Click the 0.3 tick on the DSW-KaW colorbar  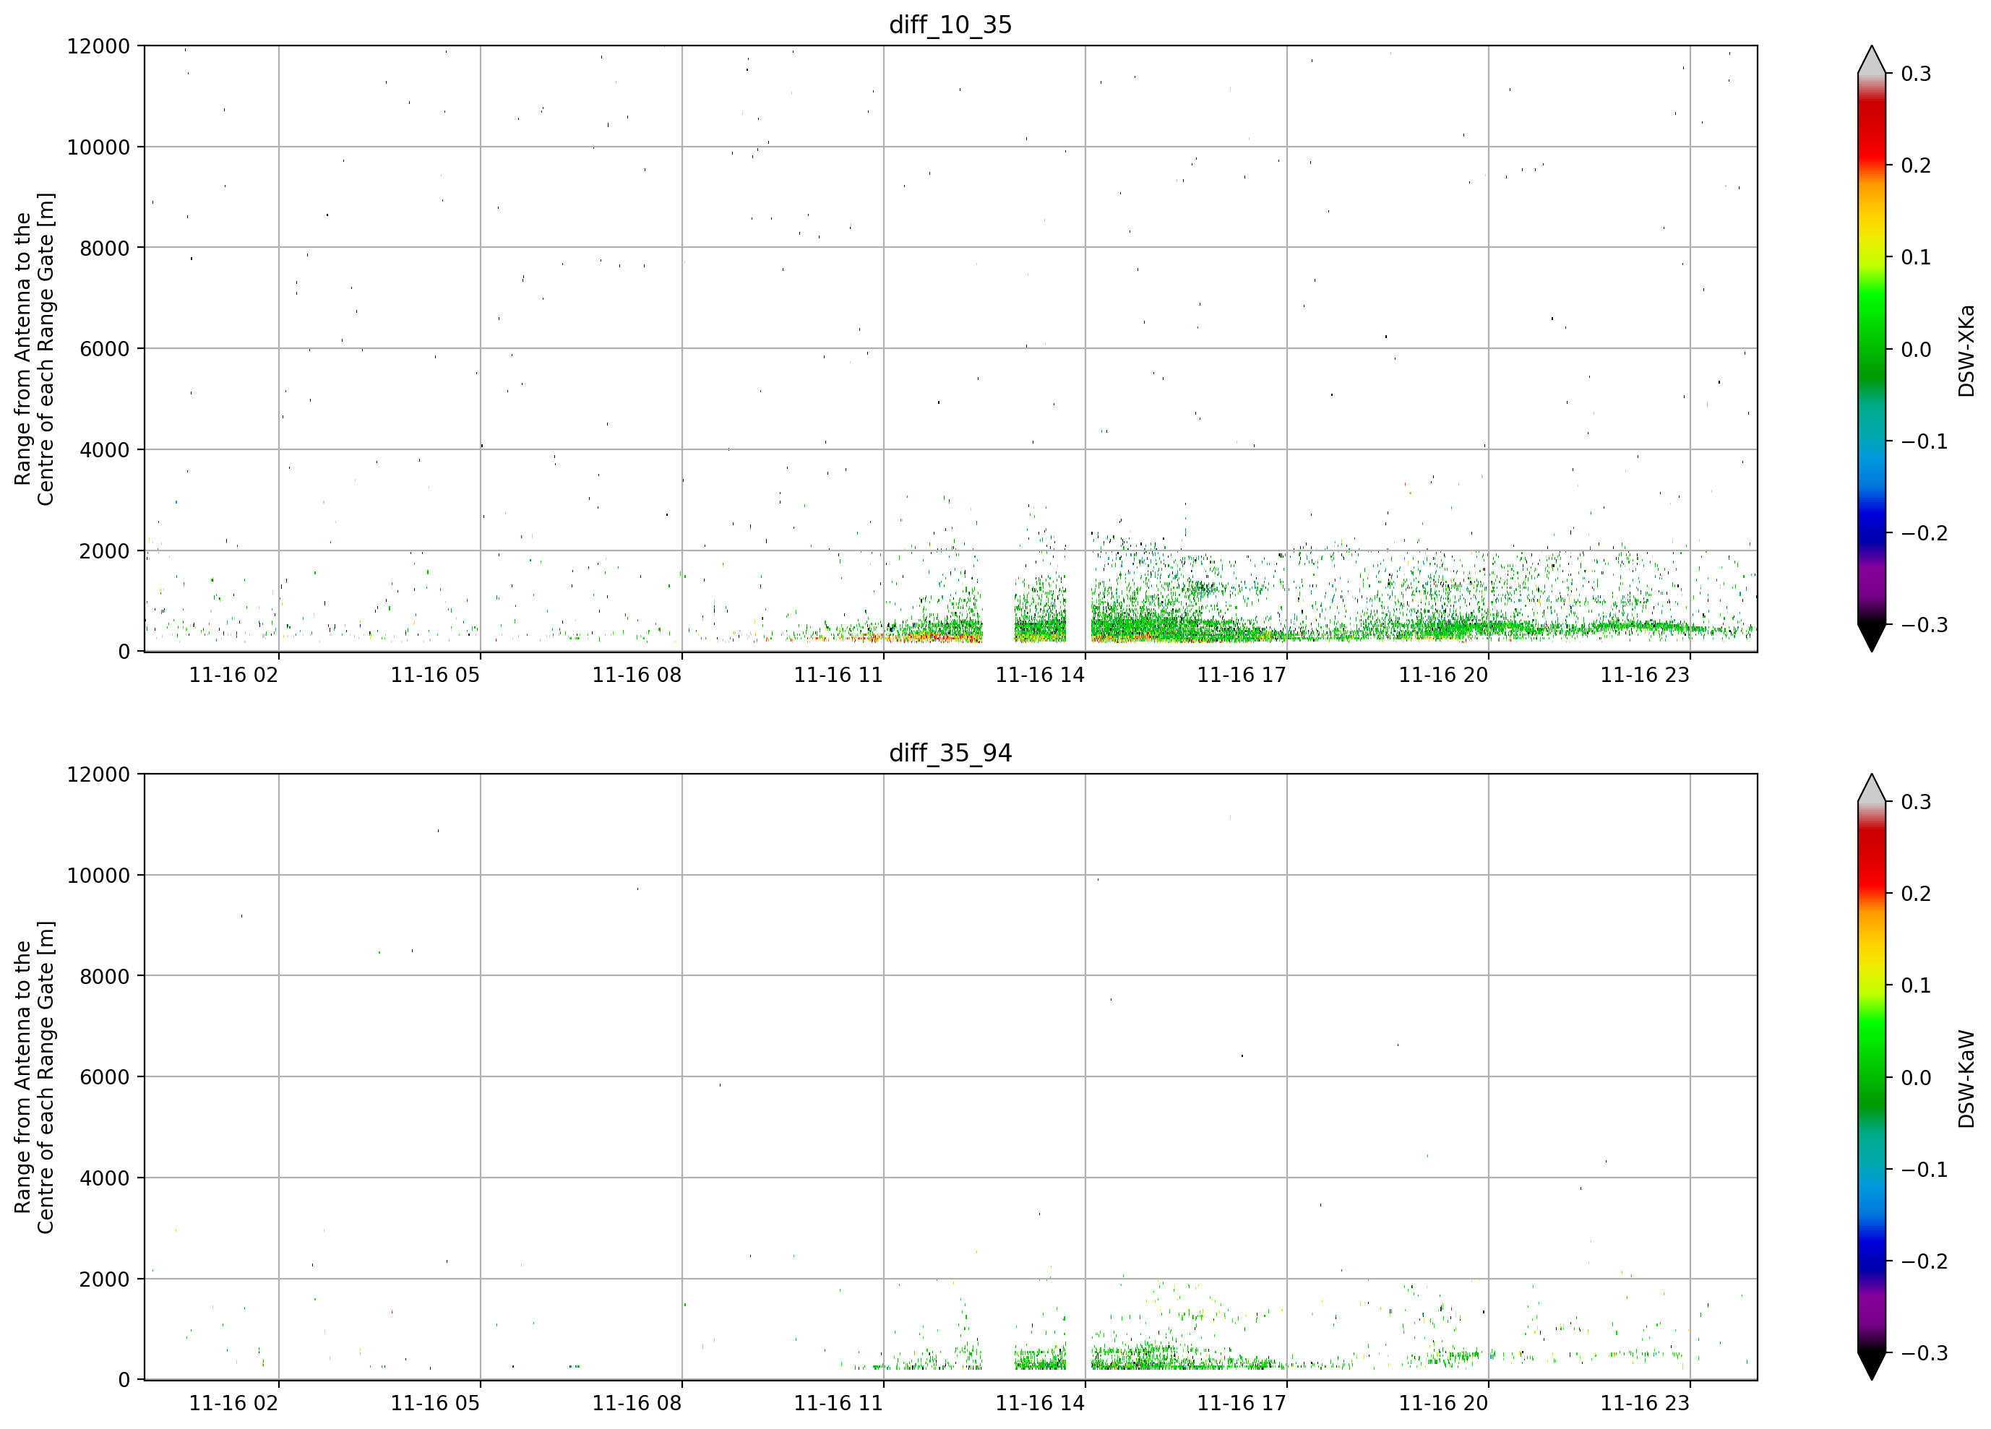tap(1917, 803)
